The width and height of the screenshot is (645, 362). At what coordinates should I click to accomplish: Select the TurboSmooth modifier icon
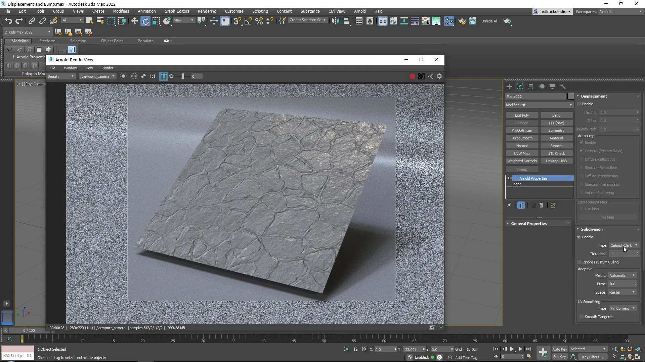tap(522, 138)
